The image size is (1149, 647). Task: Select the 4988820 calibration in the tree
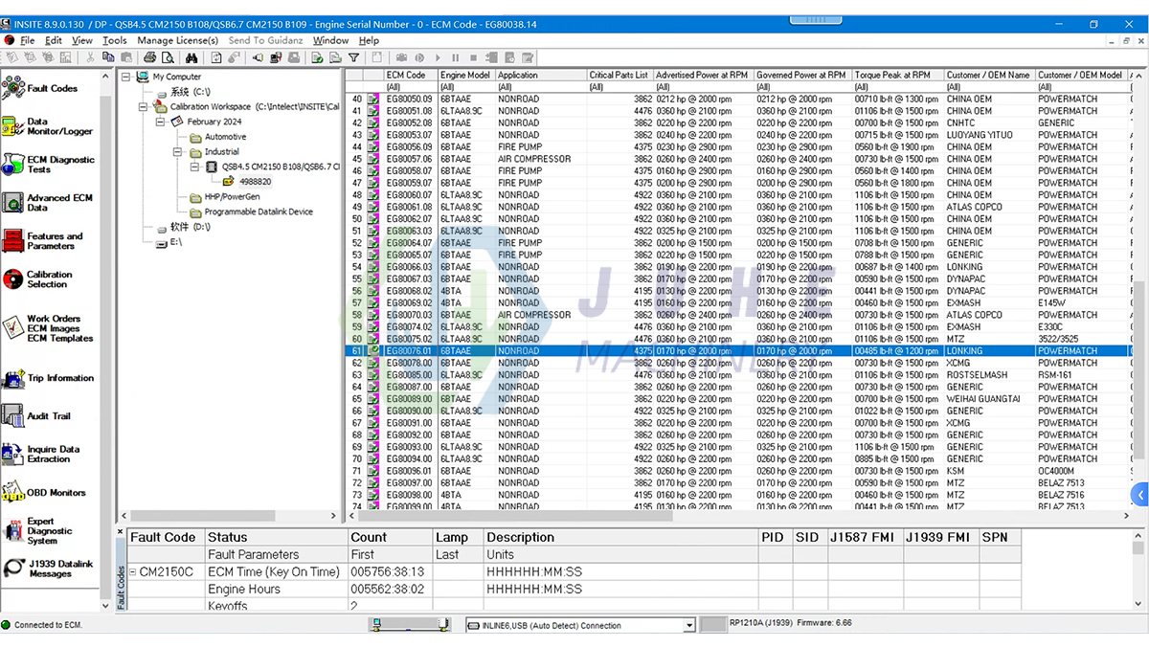(x=255, y=182)
